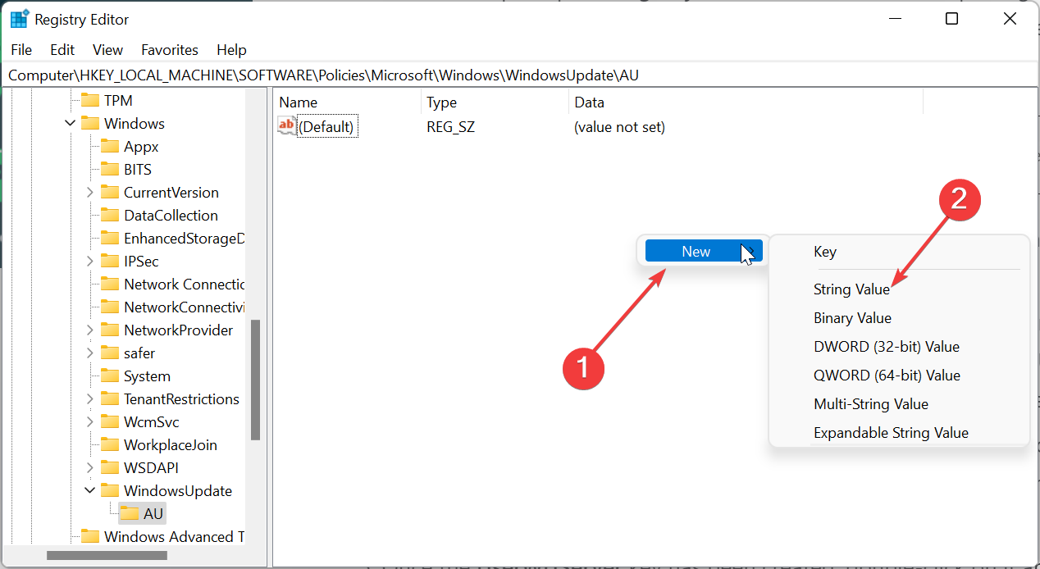The width and height of the screenshot is (1040, 569).
Task: Click the WorkplaceJoin folder icon
Action: click(x=109, y=445)
